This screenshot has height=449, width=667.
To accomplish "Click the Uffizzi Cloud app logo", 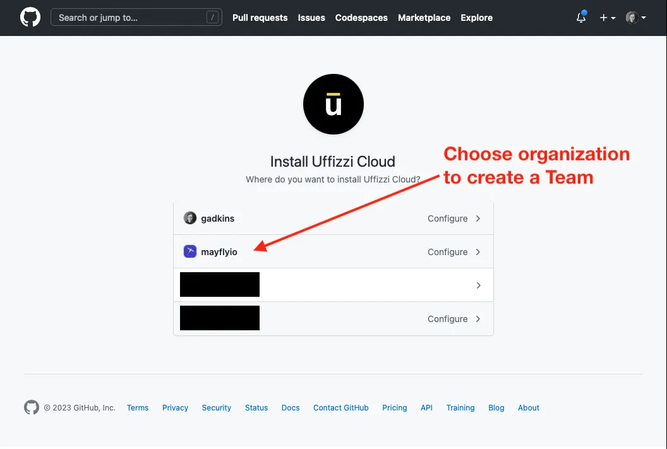I will click(x=333, y=105).
